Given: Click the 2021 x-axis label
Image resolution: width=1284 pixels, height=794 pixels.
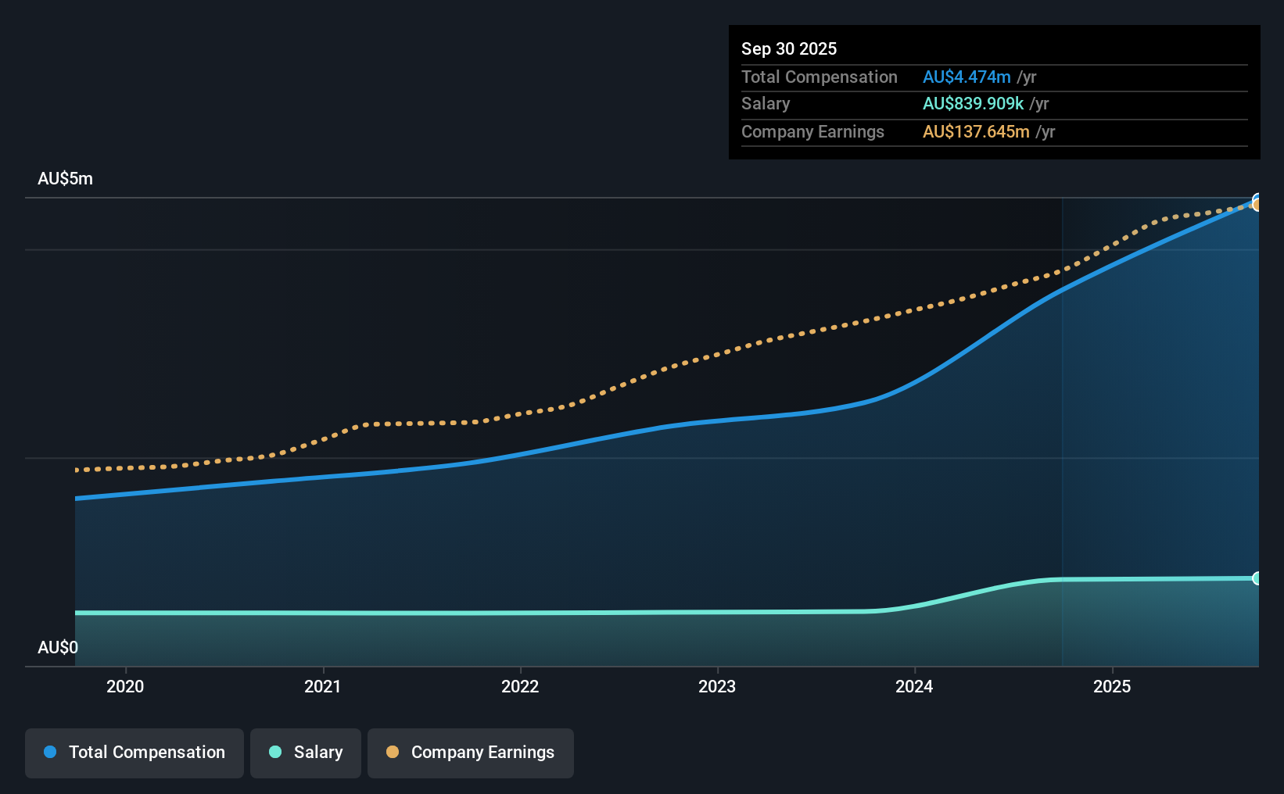Looking at the screenshot, I should pyautogui.click(x=322, y=686).
